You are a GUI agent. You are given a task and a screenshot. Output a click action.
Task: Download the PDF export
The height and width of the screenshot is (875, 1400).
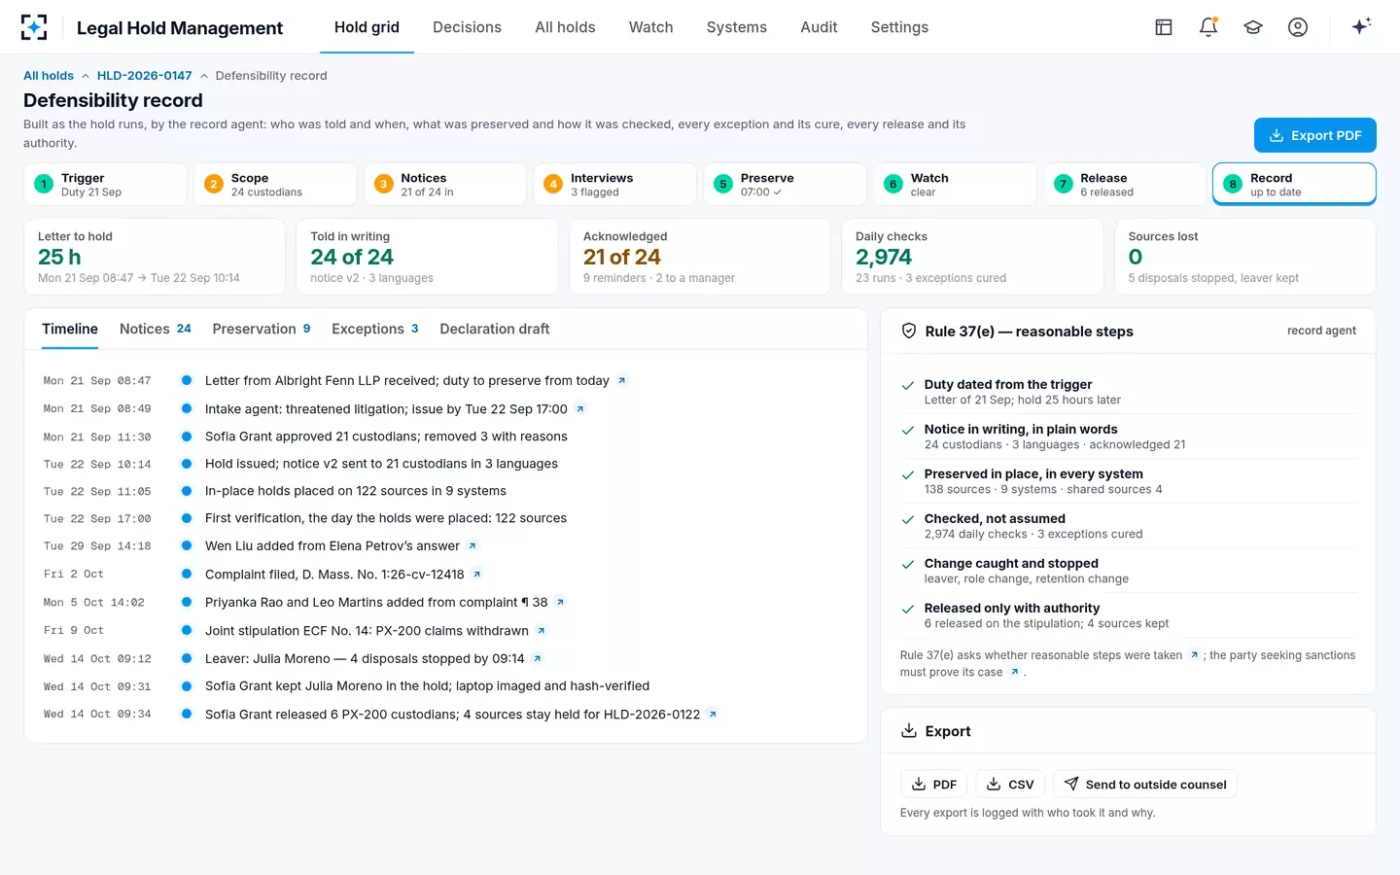coord(933,785)
